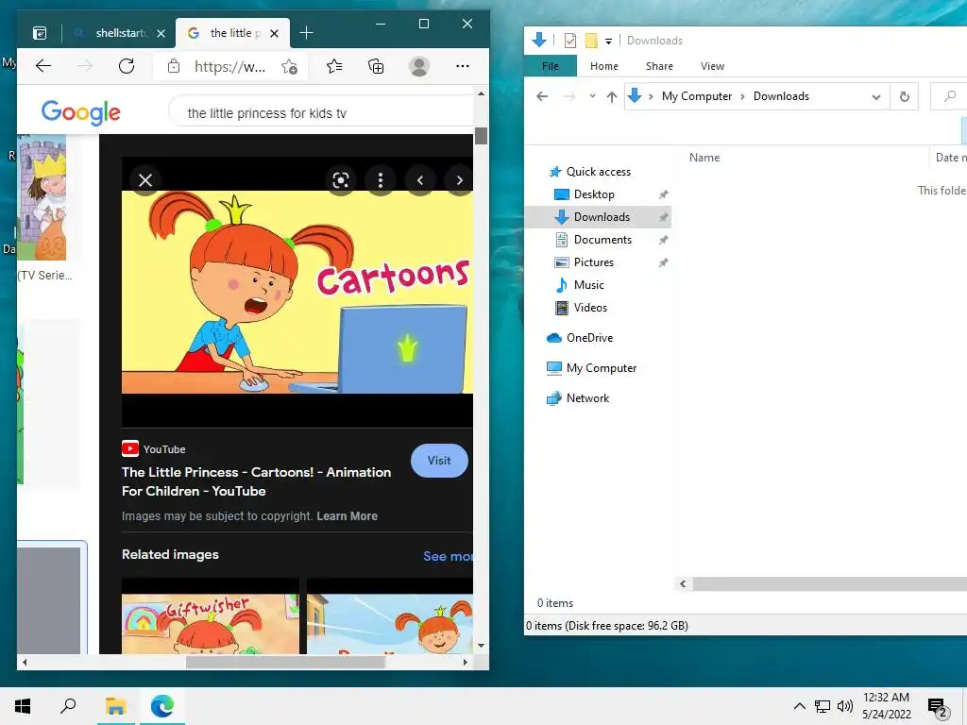The image size is (967, 725).
Task: Go to next image in preview
Action: click(460, 180)
